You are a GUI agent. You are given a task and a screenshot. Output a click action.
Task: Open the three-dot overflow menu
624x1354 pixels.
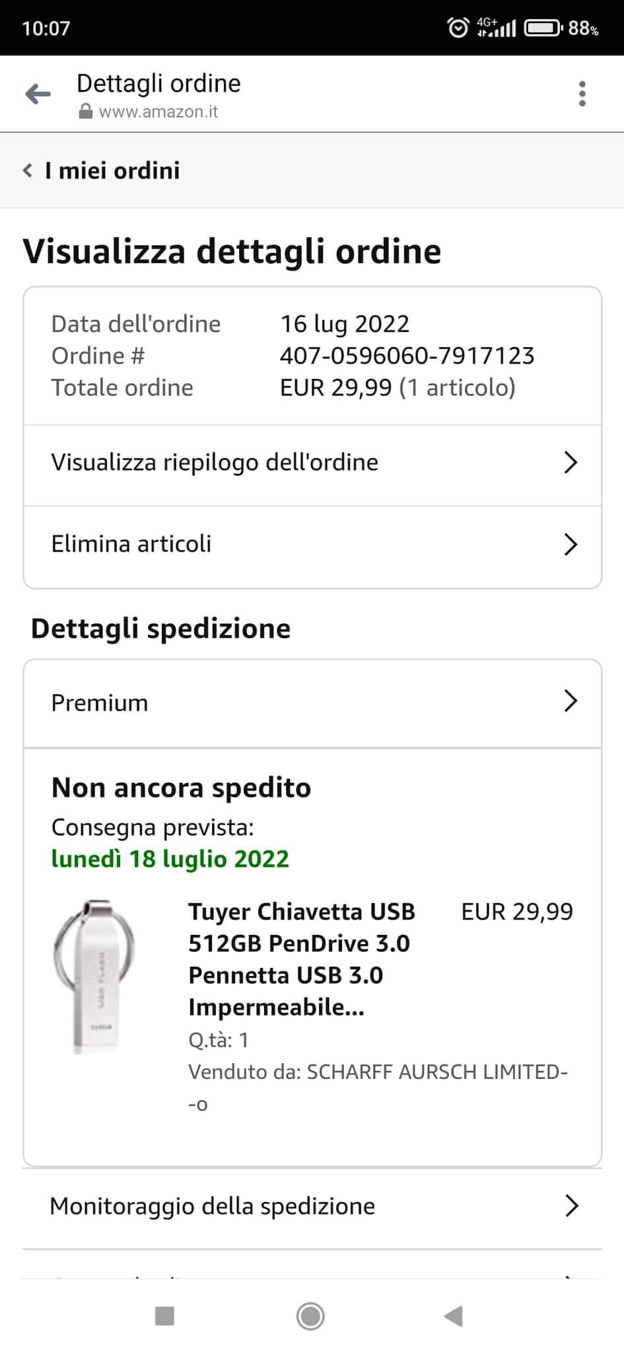click(582, 94)
